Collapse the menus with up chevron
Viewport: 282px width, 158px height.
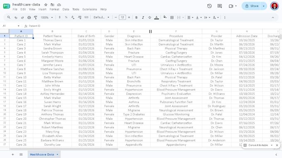click(x=273, y=17)
